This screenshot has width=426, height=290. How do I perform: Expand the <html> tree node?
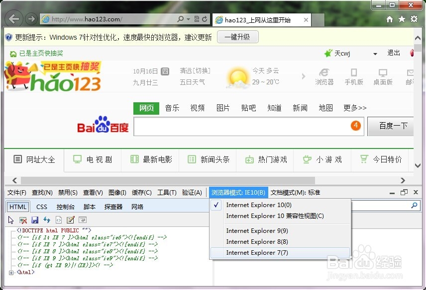point(11,273)
